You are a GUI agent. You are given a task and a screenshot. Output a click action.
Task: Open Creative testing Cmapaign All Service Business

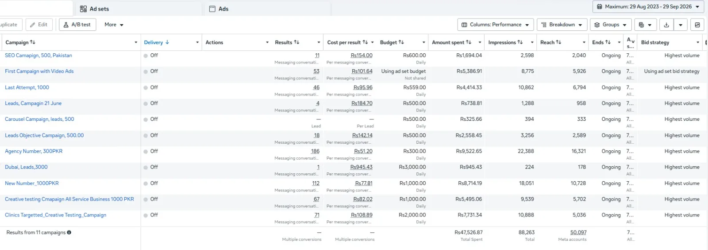coord(69,199)
